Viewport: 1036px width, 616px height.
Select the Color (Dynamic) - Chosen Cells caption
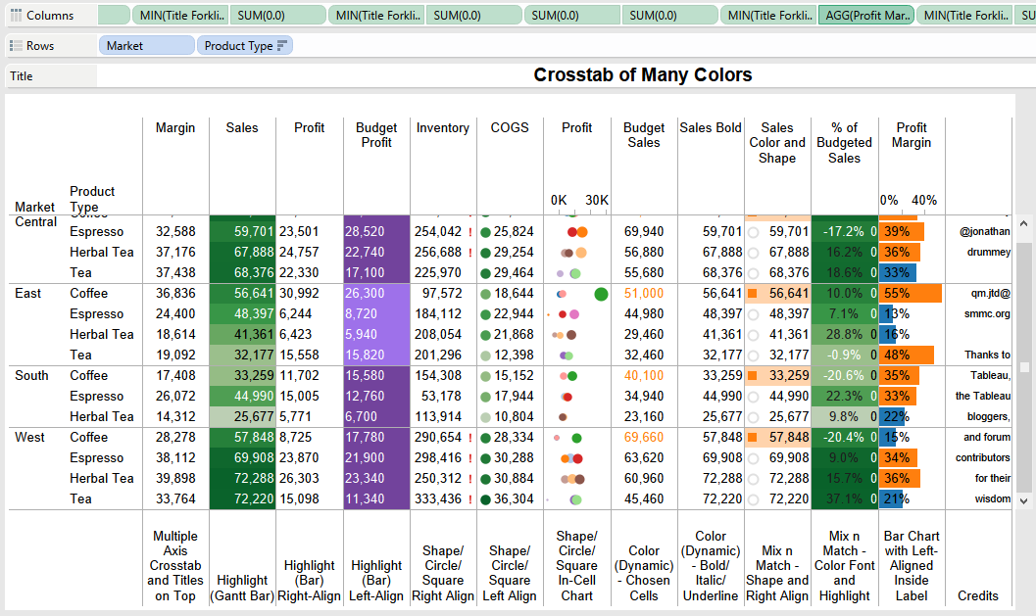click(x=644, y=573)
